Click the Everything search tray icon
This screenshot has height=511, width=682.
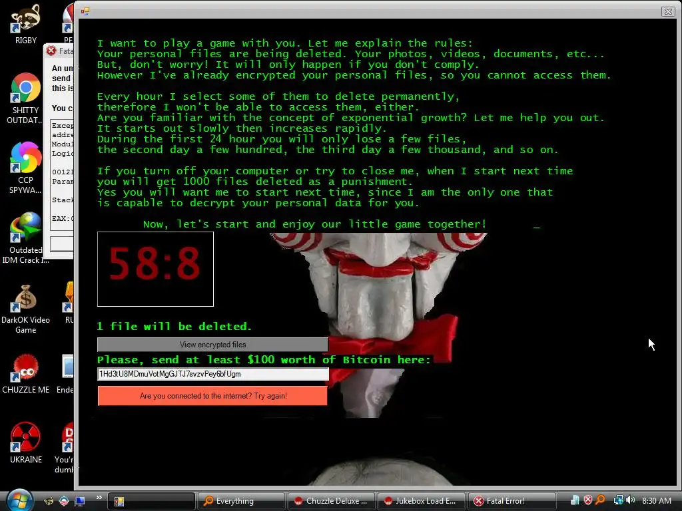[601, 500]
